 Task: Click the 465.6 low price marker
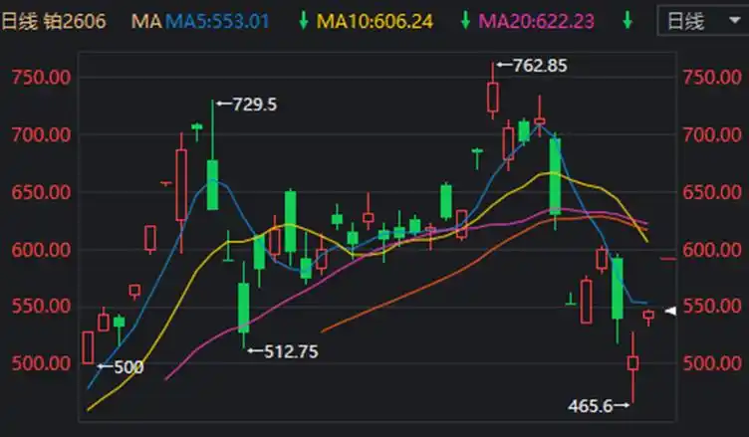[x=594, y=405]
